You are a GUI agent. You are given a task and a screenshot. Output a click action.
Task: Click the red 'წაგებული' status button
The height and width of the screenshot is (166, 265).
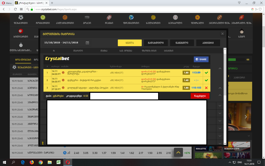point(200,96)
